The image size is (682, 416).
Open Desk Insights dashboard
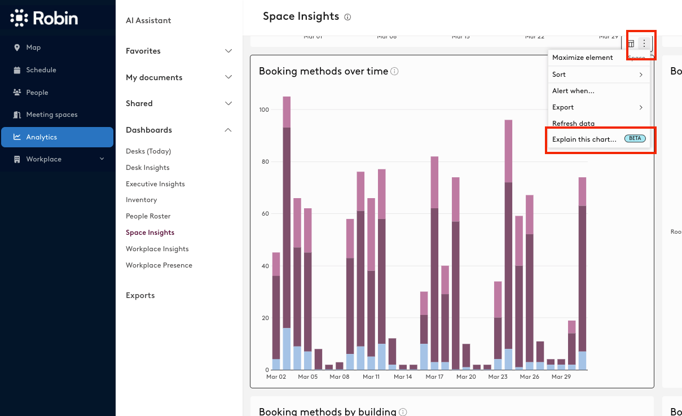pyautogui.click(x=148, y=168)
